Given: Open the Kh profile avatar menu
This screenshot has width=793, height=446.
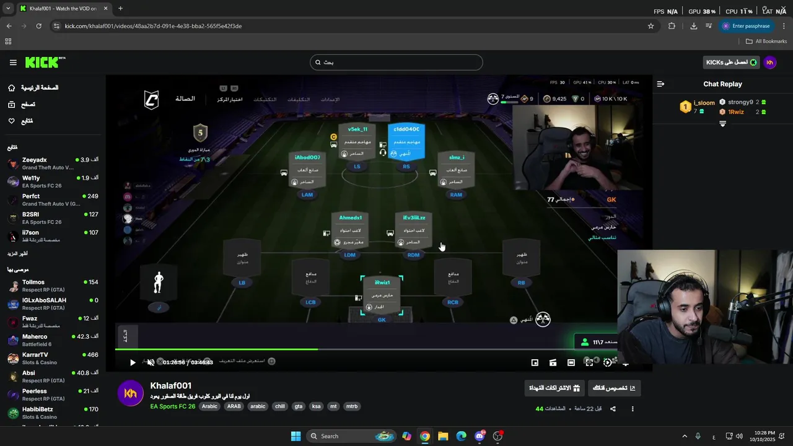Looking at the screenshot, I should (770, 62).
